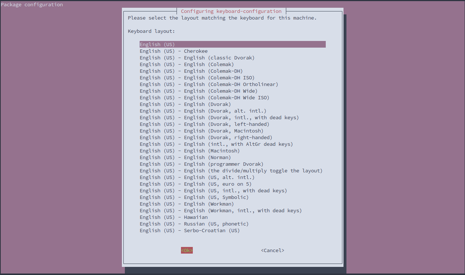Image resolution: width=465 pixels, height=275 pixels.
Task: Select the English (Colemak-DH ISO) layout
Action: pos(197,78)
